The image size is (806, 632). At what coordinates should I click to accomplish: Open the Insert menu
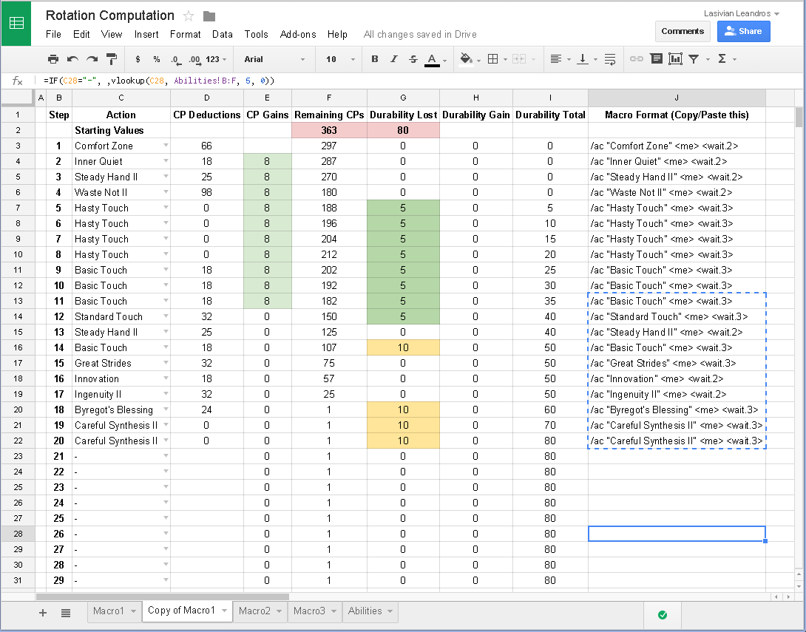tap(146, 35)
